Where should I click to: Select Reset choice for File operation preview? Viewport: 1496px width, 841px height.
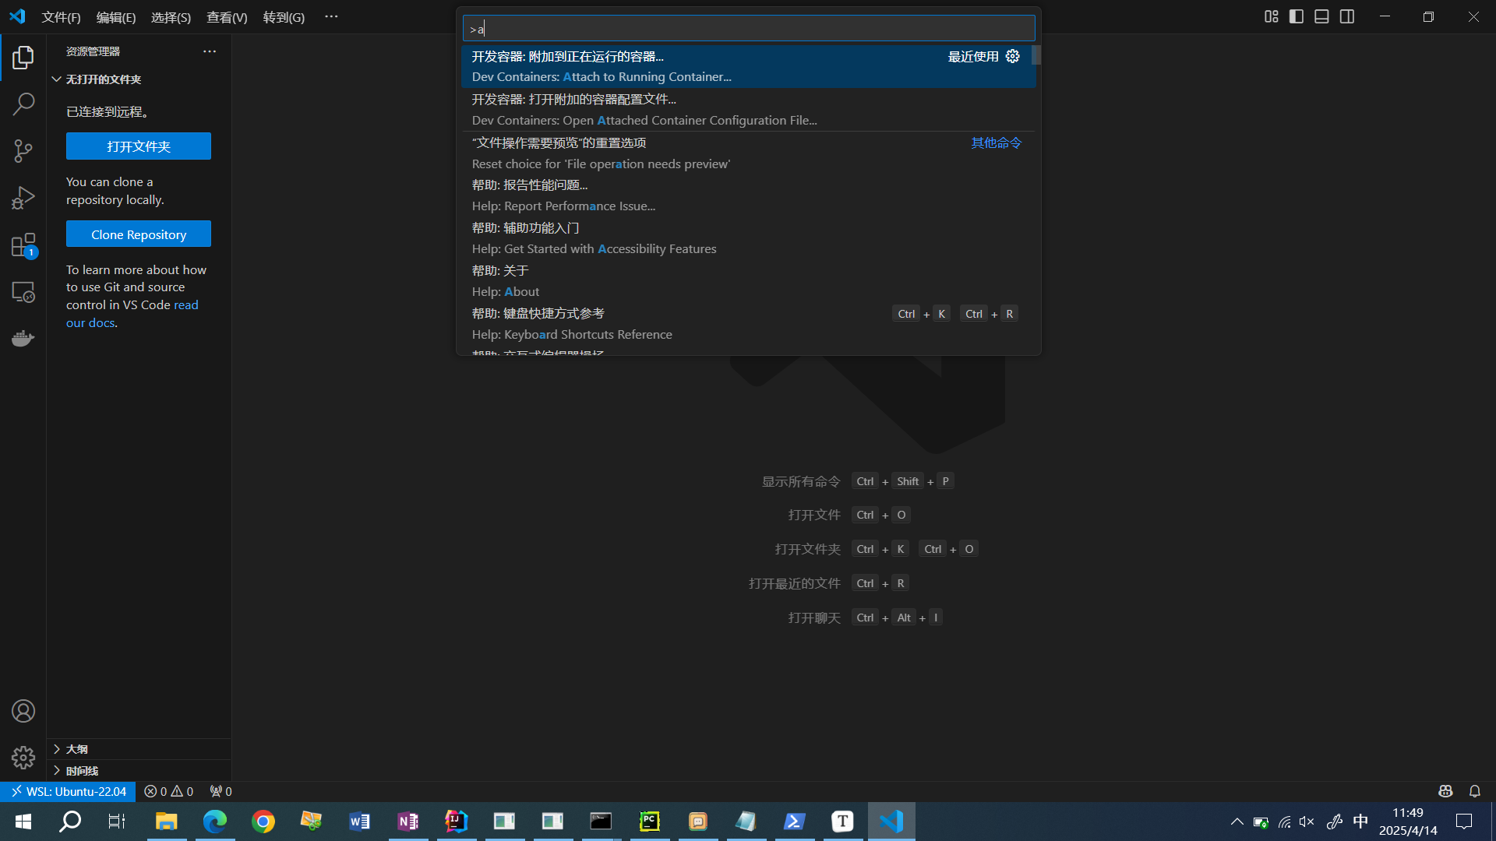[x=748, y=153]
